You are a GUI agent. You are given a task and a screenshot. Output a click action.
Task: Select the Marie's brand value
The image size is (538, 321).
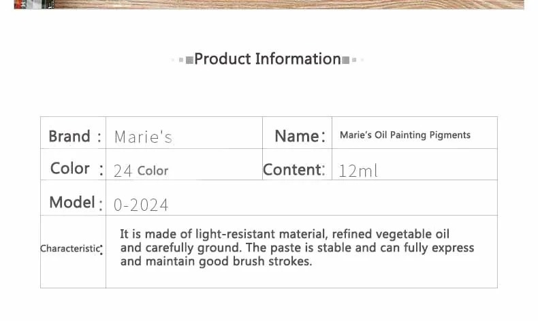coord(143,137)
